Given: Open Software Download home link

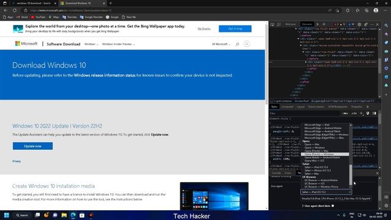Looking at the screenshot, I should [64, 44].
